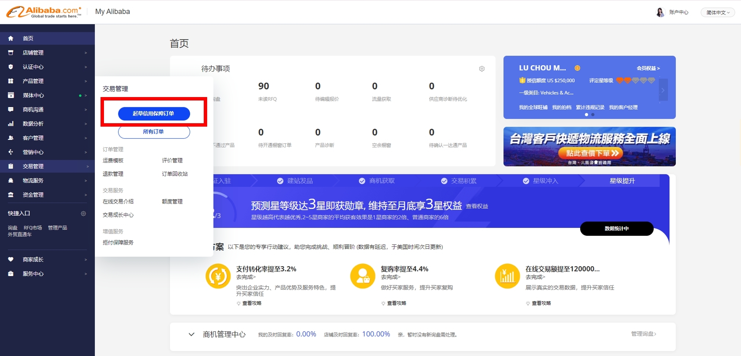
Task: Click the 认证中心 shield icon
Action: tap(10, 67)
